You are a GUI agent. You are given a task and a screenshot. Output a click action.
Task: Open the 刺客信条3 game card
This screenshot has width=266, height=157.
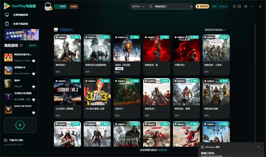(67, 55)
